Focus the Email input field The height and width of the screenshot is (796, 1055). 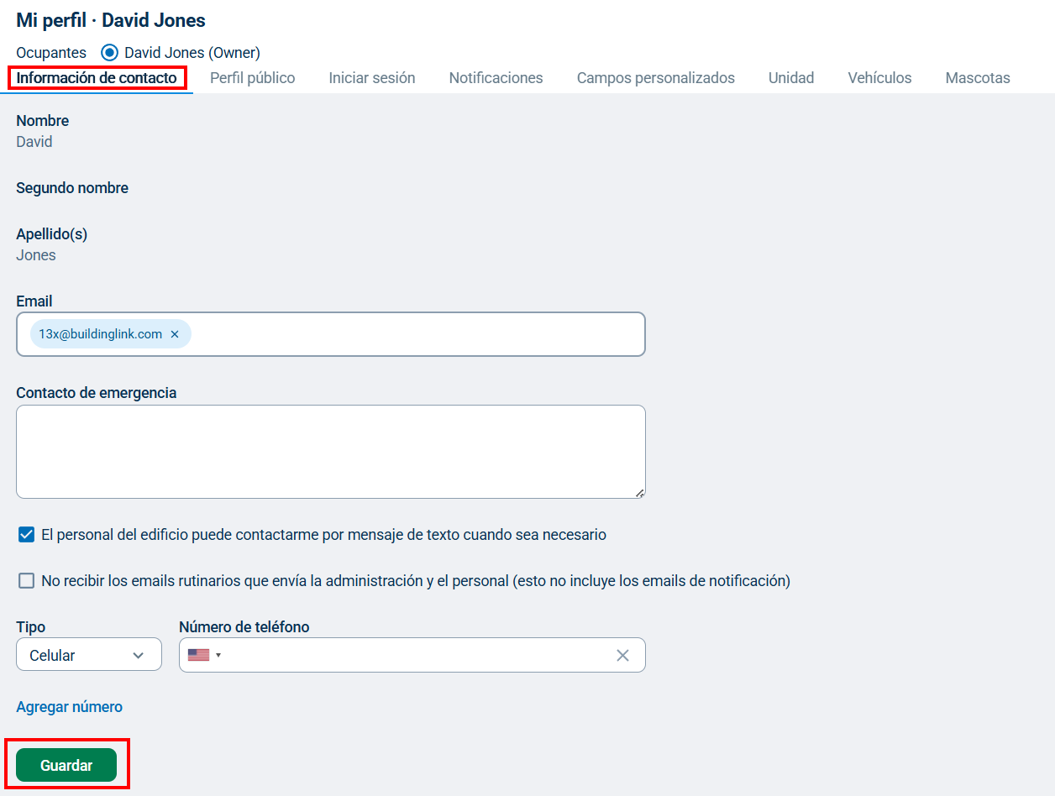coord(331,334)
